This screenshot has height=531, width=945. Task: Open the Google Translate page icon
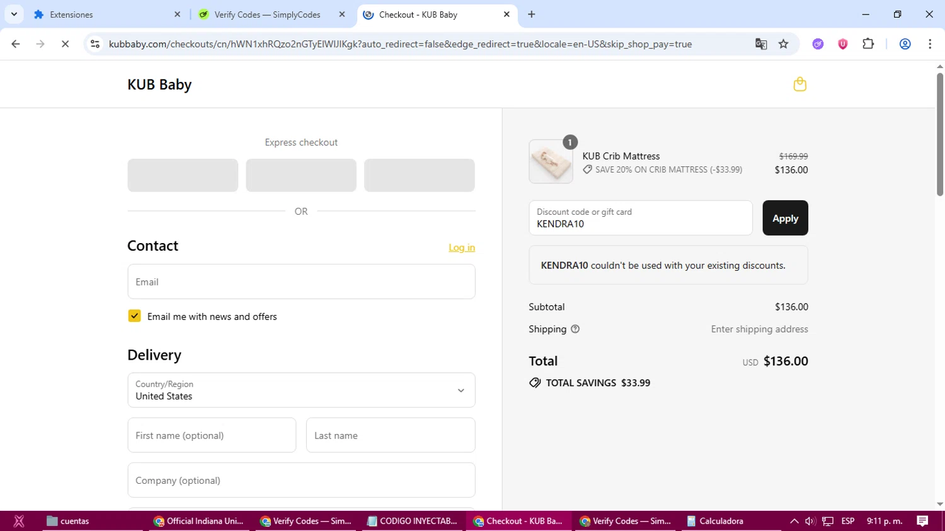pos(761,44)
